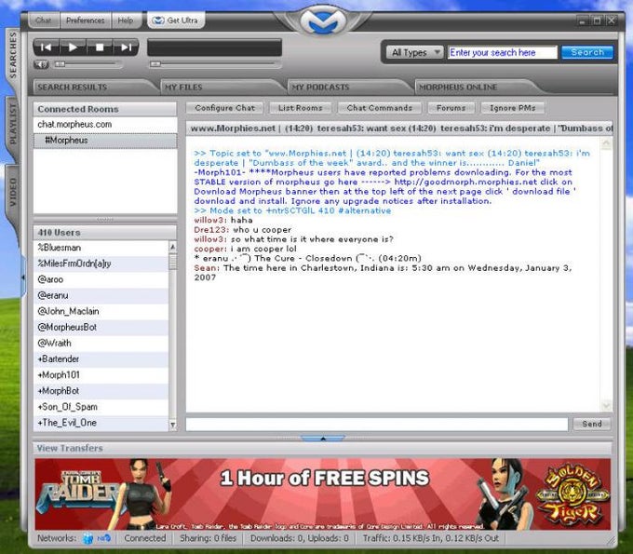Open the Playlist side tab
This screenshot has height=554, width=633.
tap(13, 124)
